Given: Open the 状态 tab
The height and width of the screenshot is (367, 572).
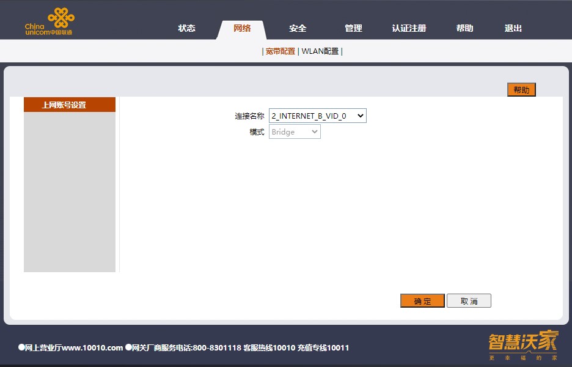Looking at the screenshot, I should 187,28.
